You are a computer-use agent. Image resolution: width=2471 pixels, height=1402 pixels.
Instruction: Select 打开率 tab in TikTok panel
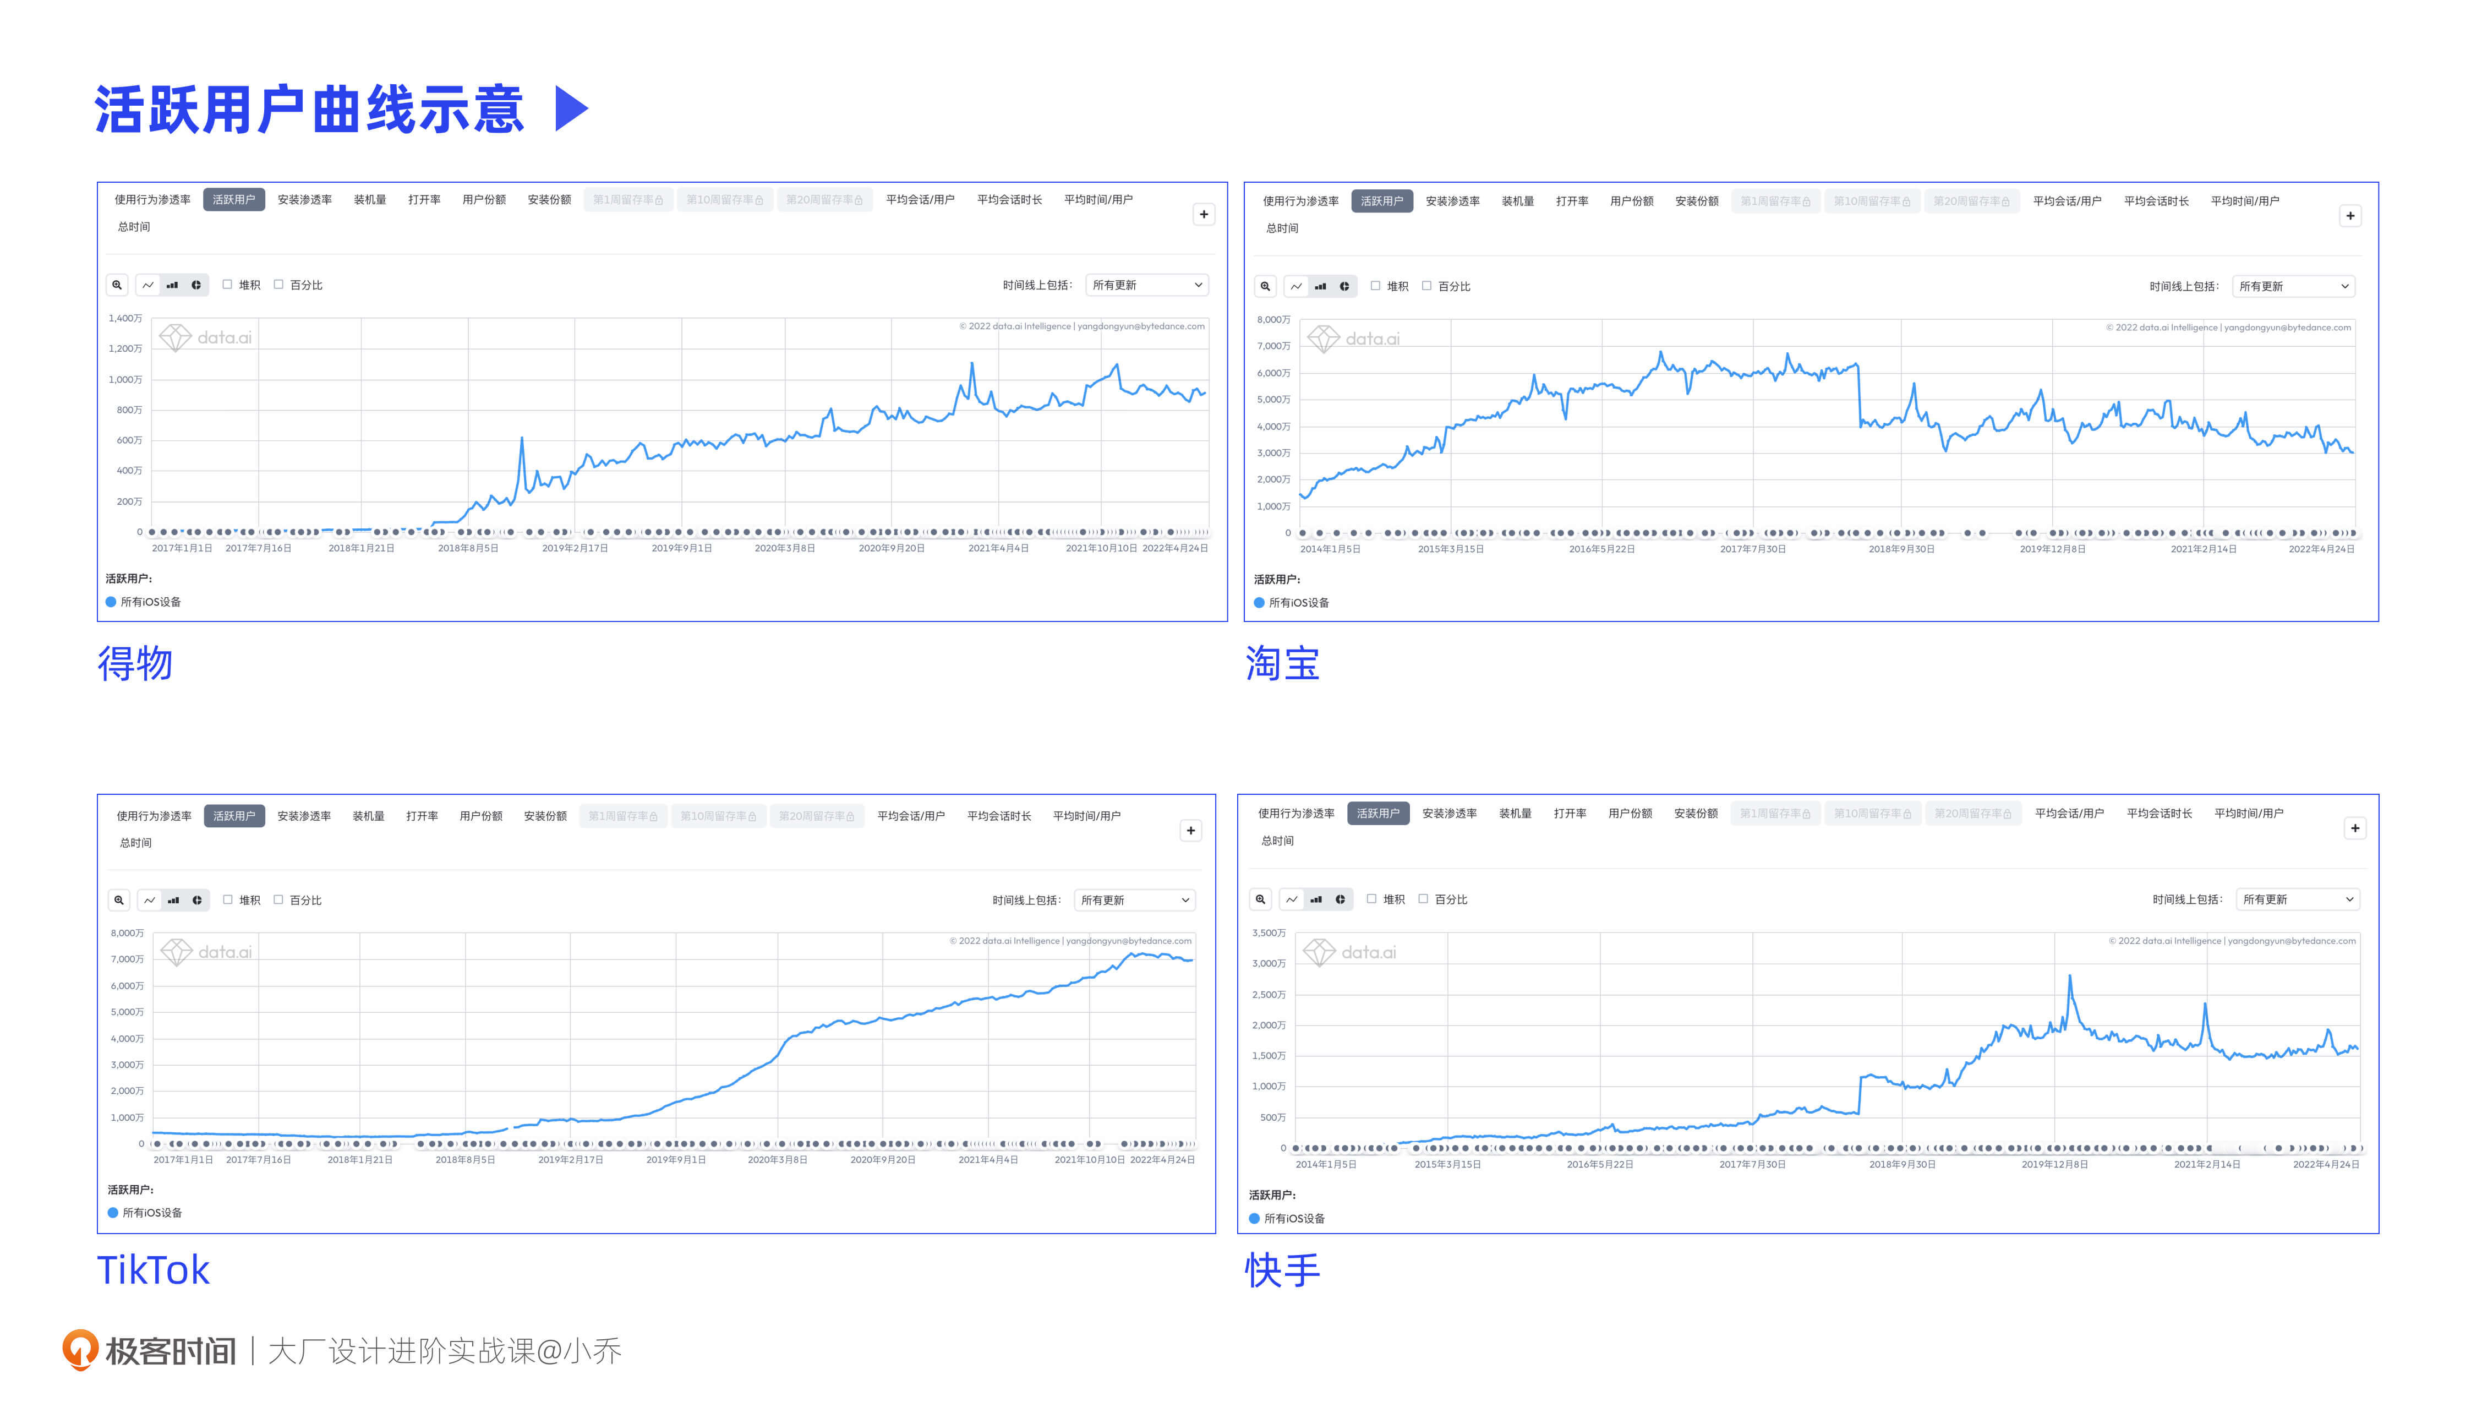tap(422, 816)
